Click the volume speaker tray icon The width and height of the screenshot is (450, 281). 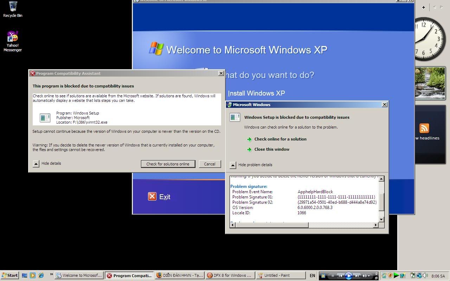pyautogui.click(x=425, y=275)
